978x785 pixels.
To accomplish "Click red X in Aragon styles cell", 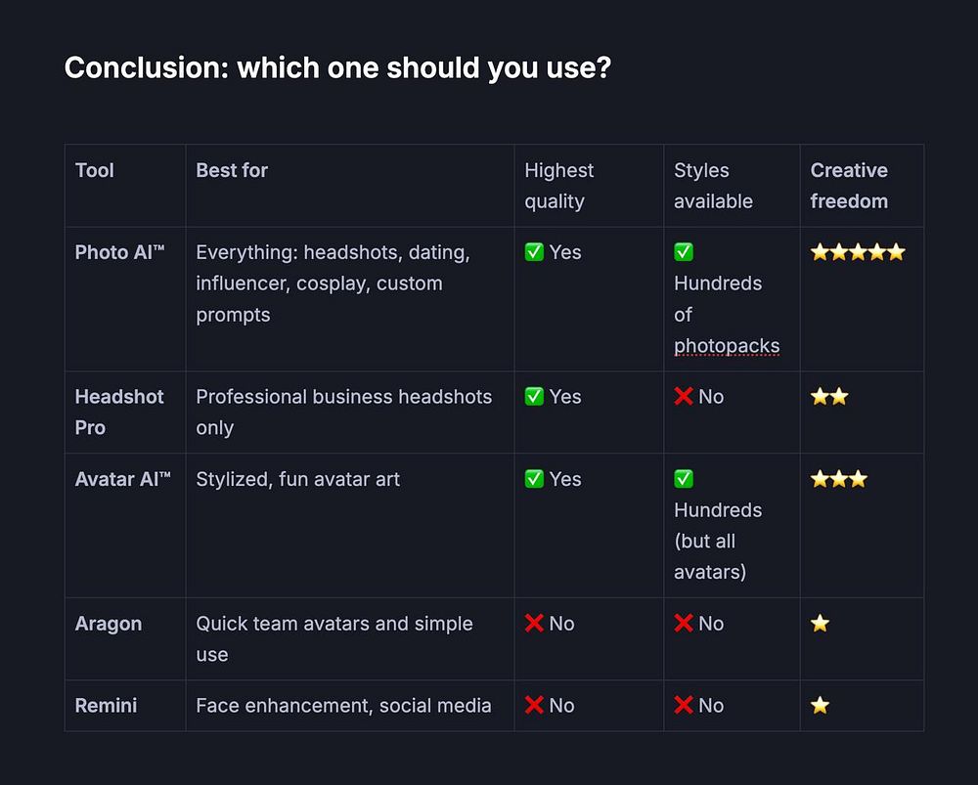I will point(684,624).
